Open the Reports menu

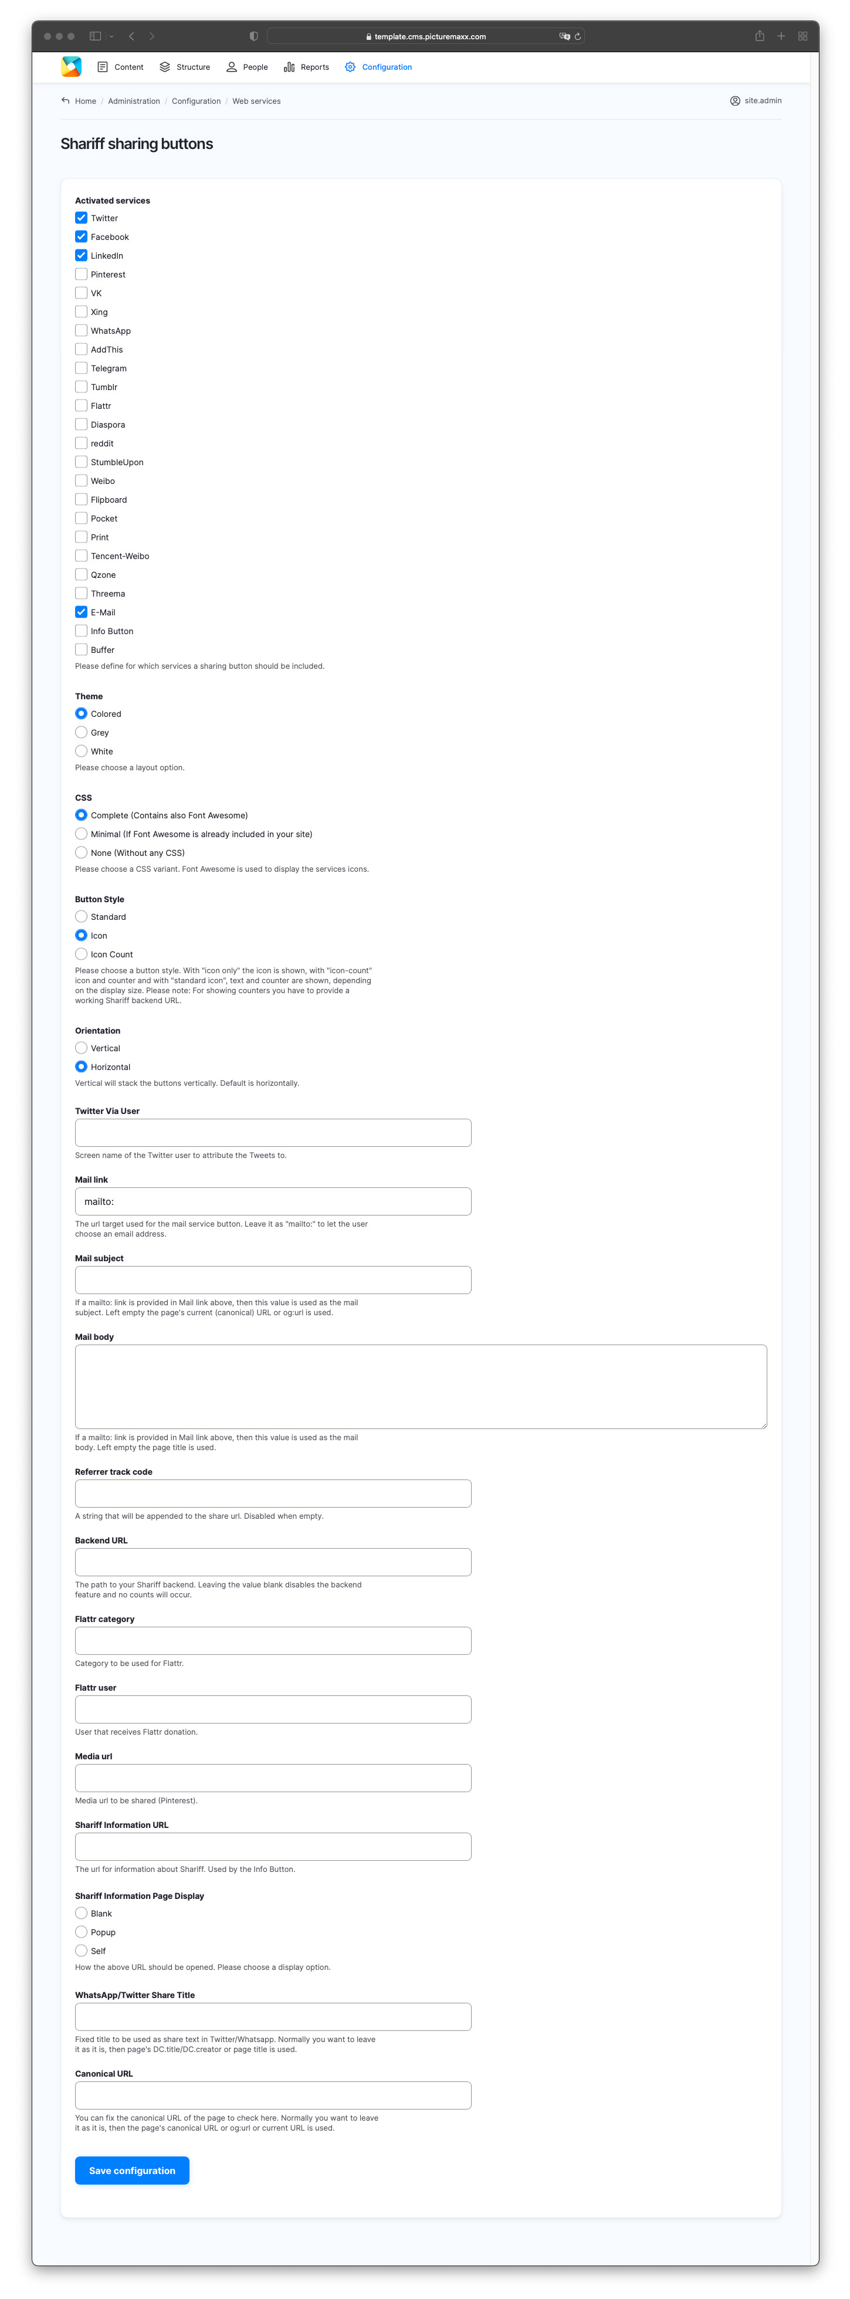point(306,67)
